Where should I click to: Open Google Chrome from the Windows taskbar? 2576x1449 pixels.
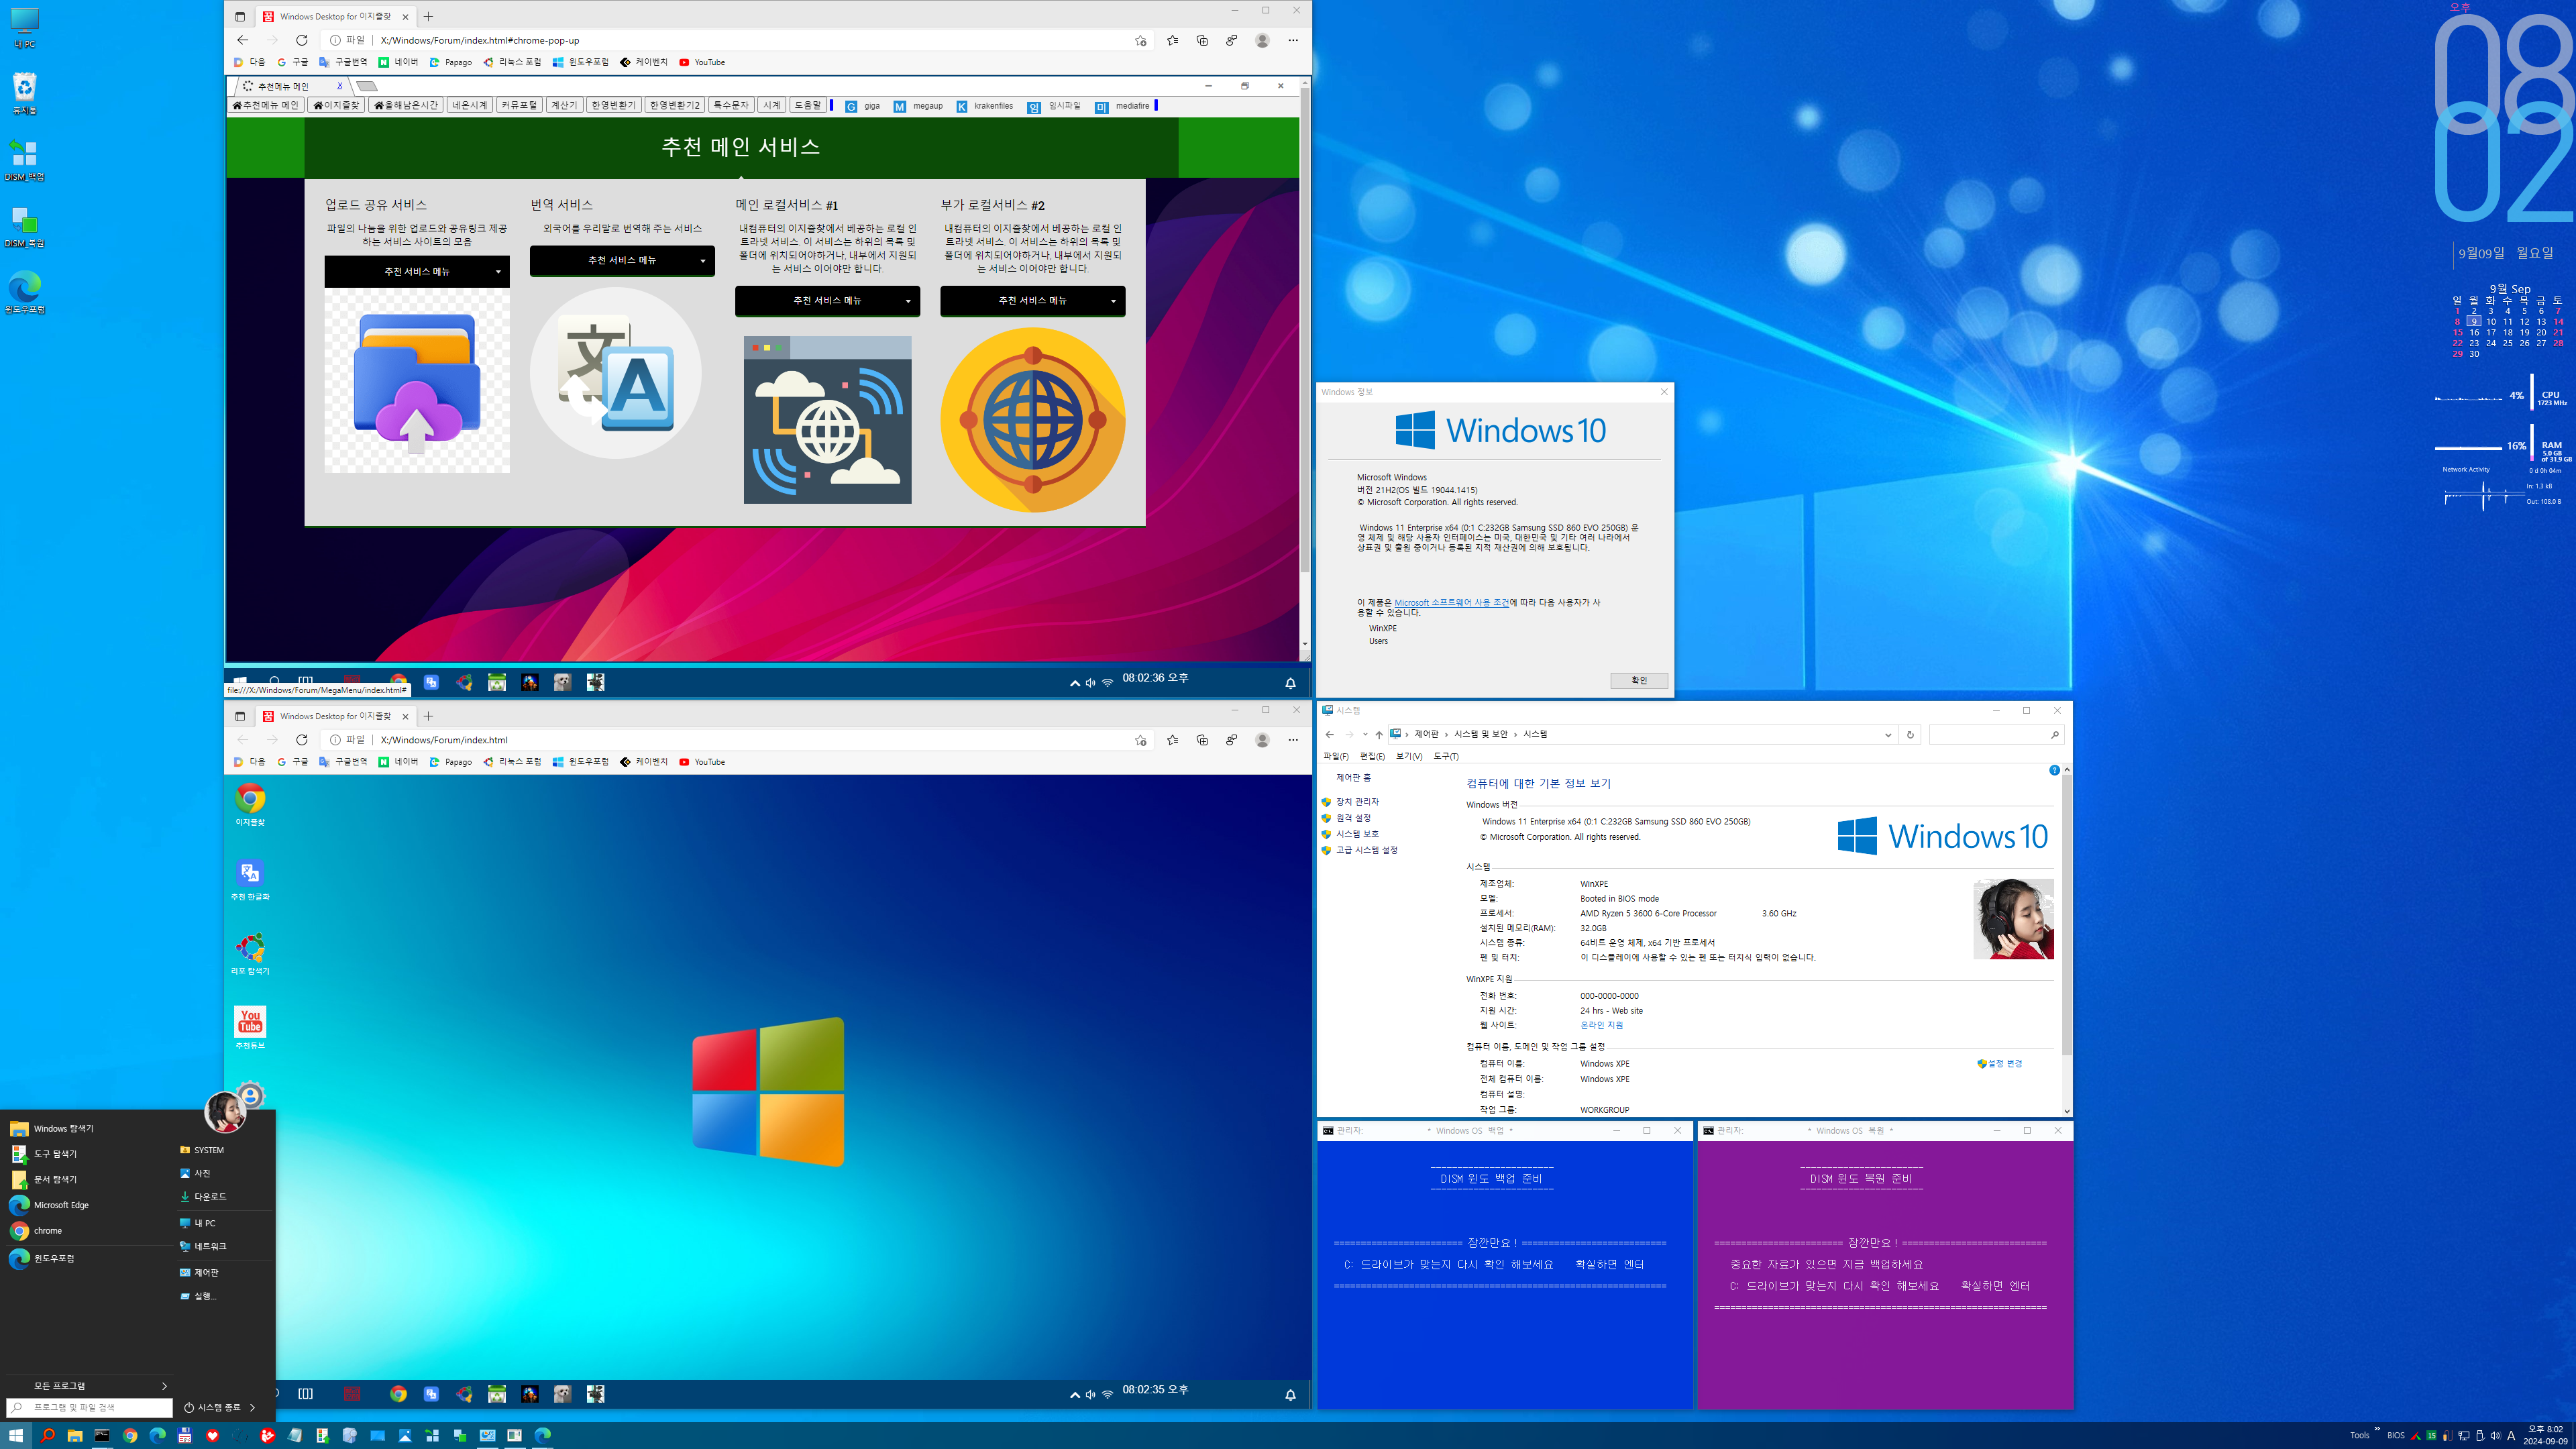(130, 1435)
